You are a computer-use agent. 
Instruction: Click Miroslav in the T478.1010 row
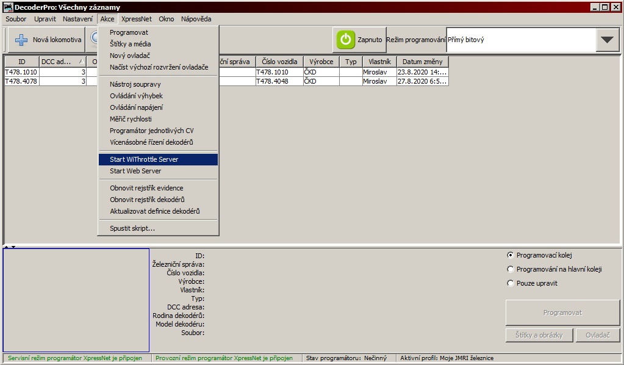pos(379,72)
